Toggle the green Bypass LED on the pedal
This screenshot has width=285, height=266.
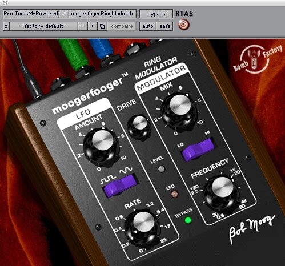(188, 220)
